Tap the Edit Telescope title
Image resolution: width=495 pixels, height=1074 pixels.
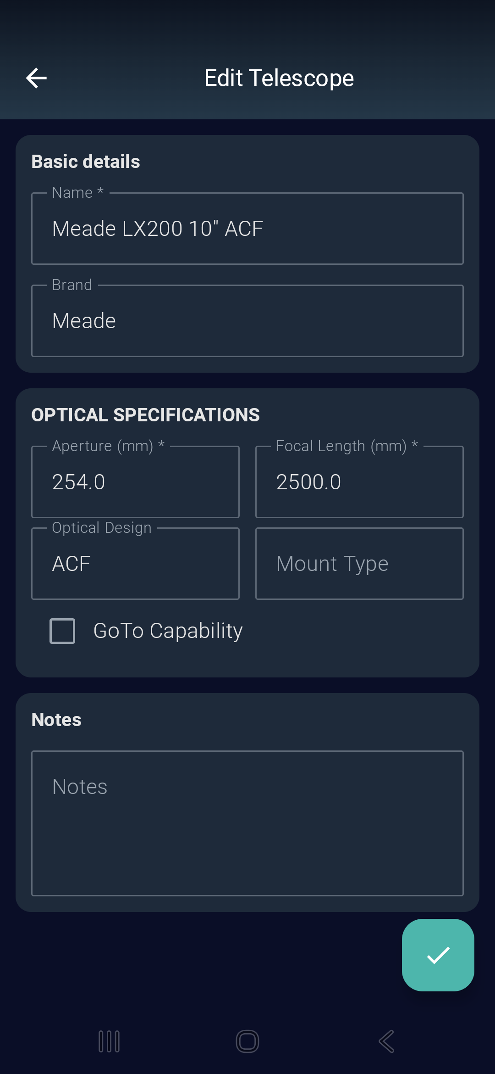[278, 78]
